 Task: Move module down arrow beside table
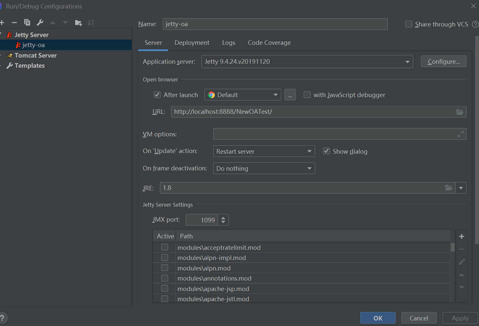pos(462,287)
